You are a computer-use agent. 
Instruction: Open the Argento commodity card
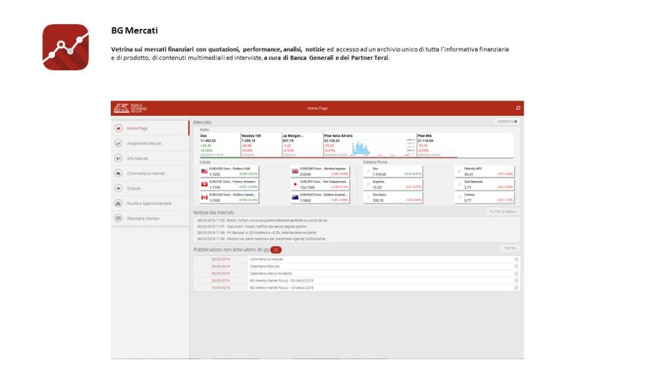pos(393,184)
